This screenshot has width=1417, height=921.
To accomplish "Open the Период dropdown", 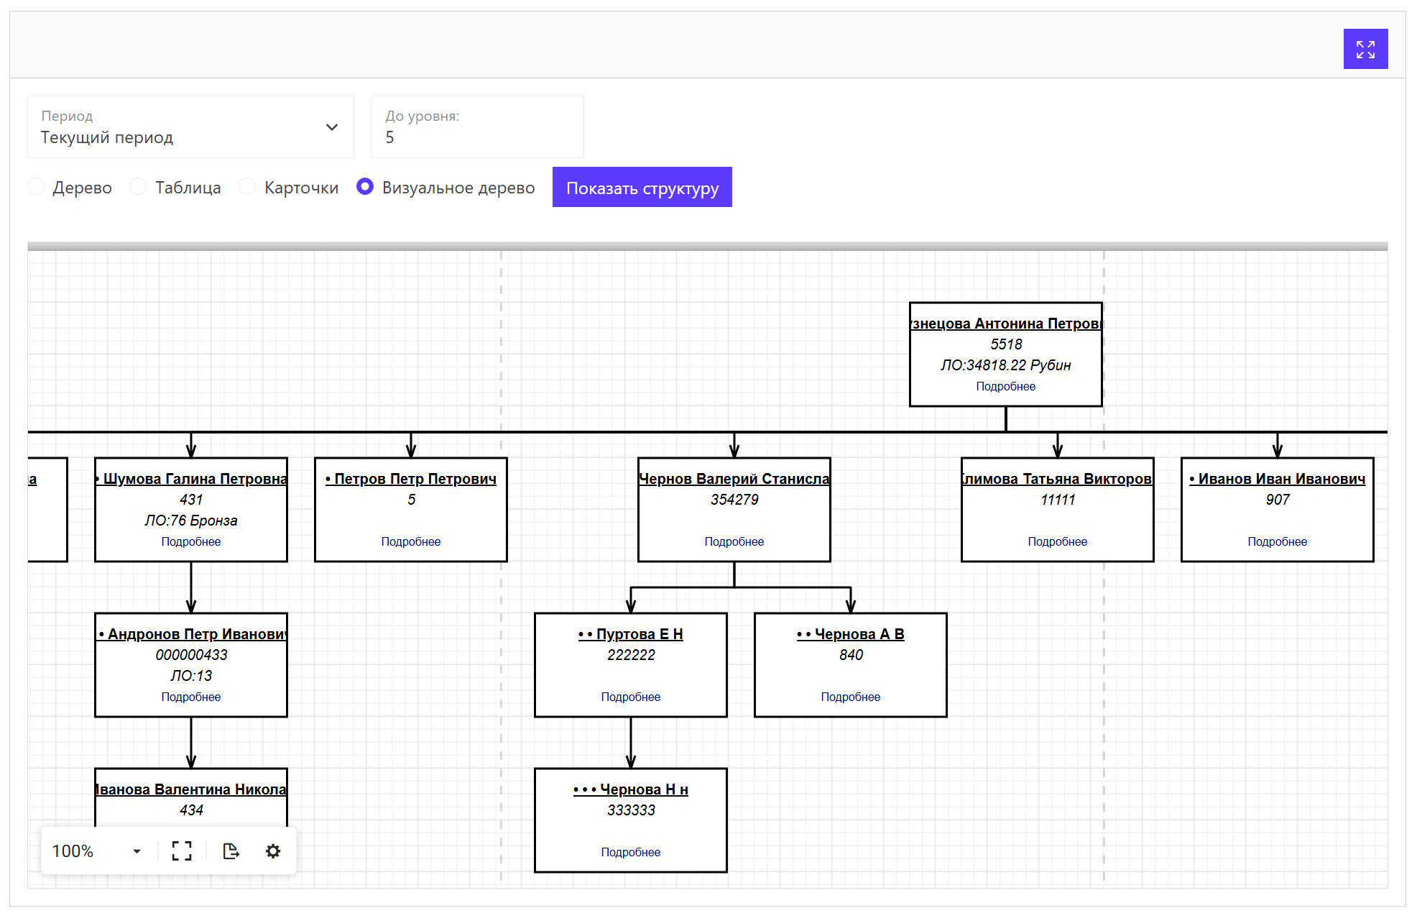I will pos(190,127).
